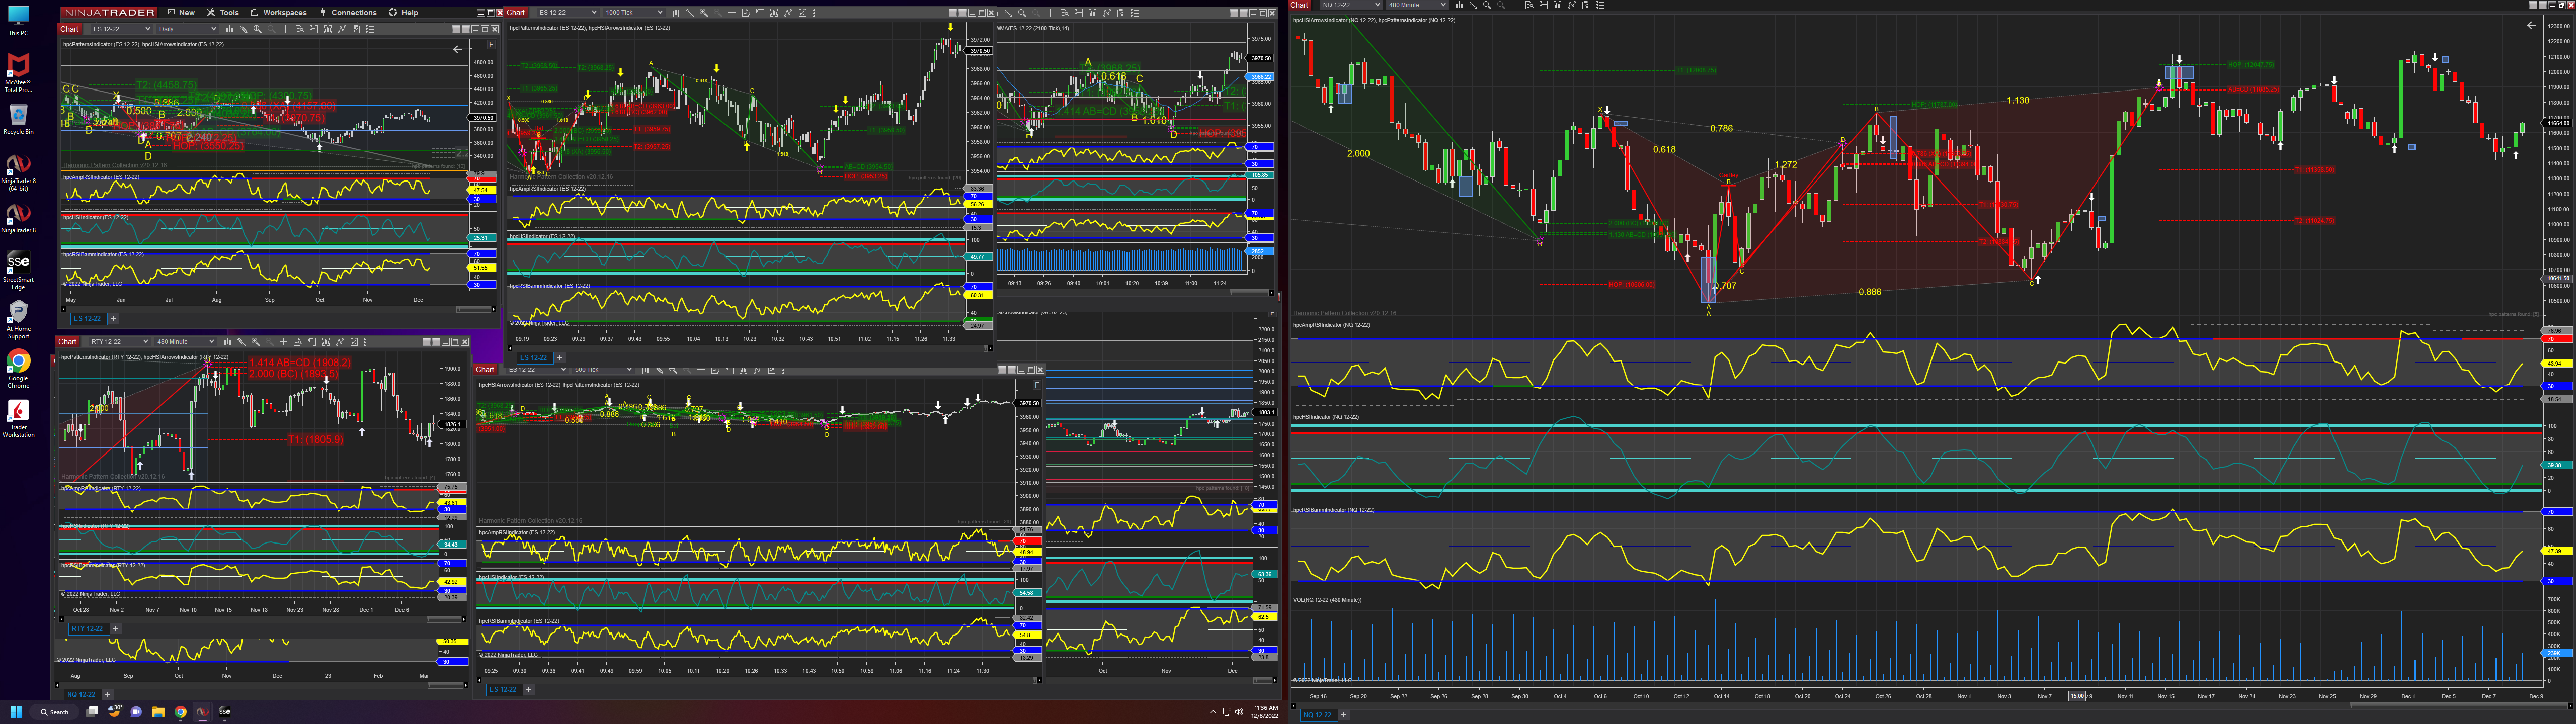Open the Daily interval dropdown on ES chart
Screen dimensions: 2576x724
(188, 29)
